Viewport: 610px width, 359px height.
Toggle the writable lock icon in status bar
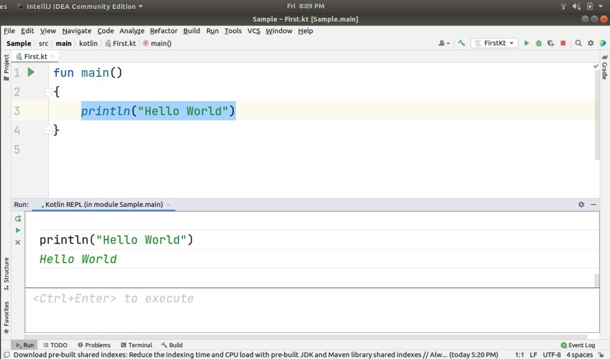tap(600, 354)
